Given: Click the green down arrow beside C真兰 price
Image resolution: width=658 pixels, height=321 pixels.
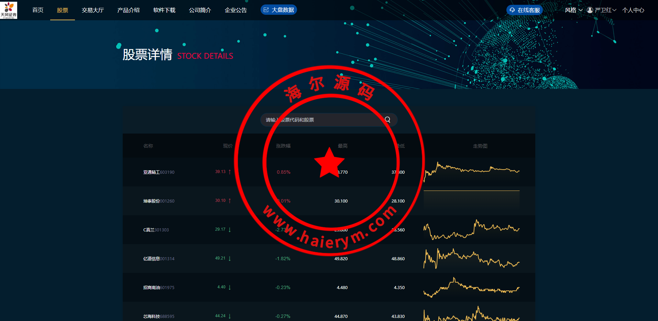Looking at the screenshot, I should pyautogui.click(x=230, y=230).
